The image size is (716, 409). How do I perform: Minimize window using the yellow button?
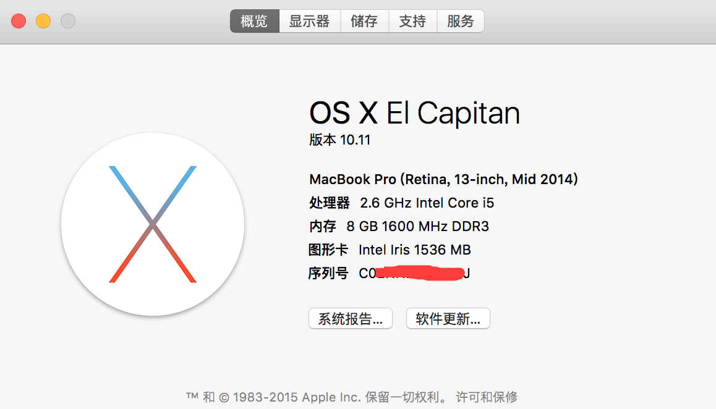coord(43,21)
